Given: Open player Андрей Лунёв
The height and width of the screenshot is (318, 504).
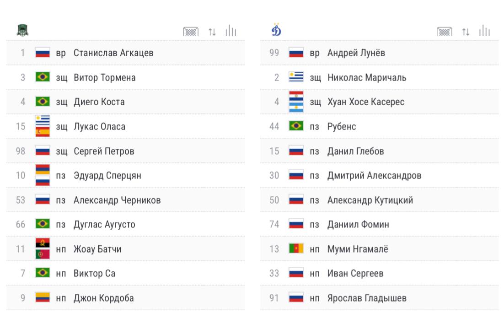Looking at the screenshot, I should click(356, 53).
